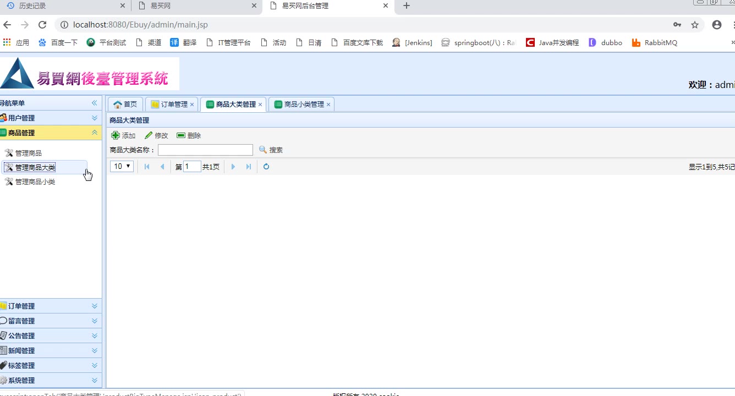
Task: Open 管理商品小类 in the sidebar
Action: point(30,182)
